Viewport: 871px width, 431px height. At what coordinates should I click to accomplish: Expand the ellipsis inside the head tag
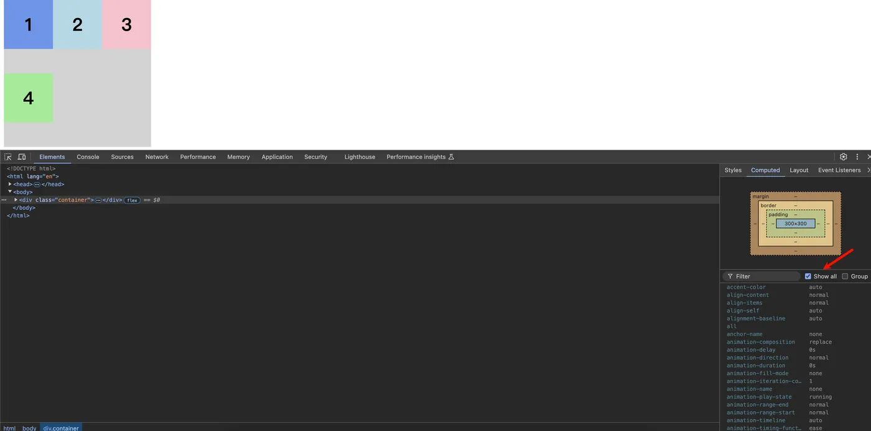(x=37, y=184)
